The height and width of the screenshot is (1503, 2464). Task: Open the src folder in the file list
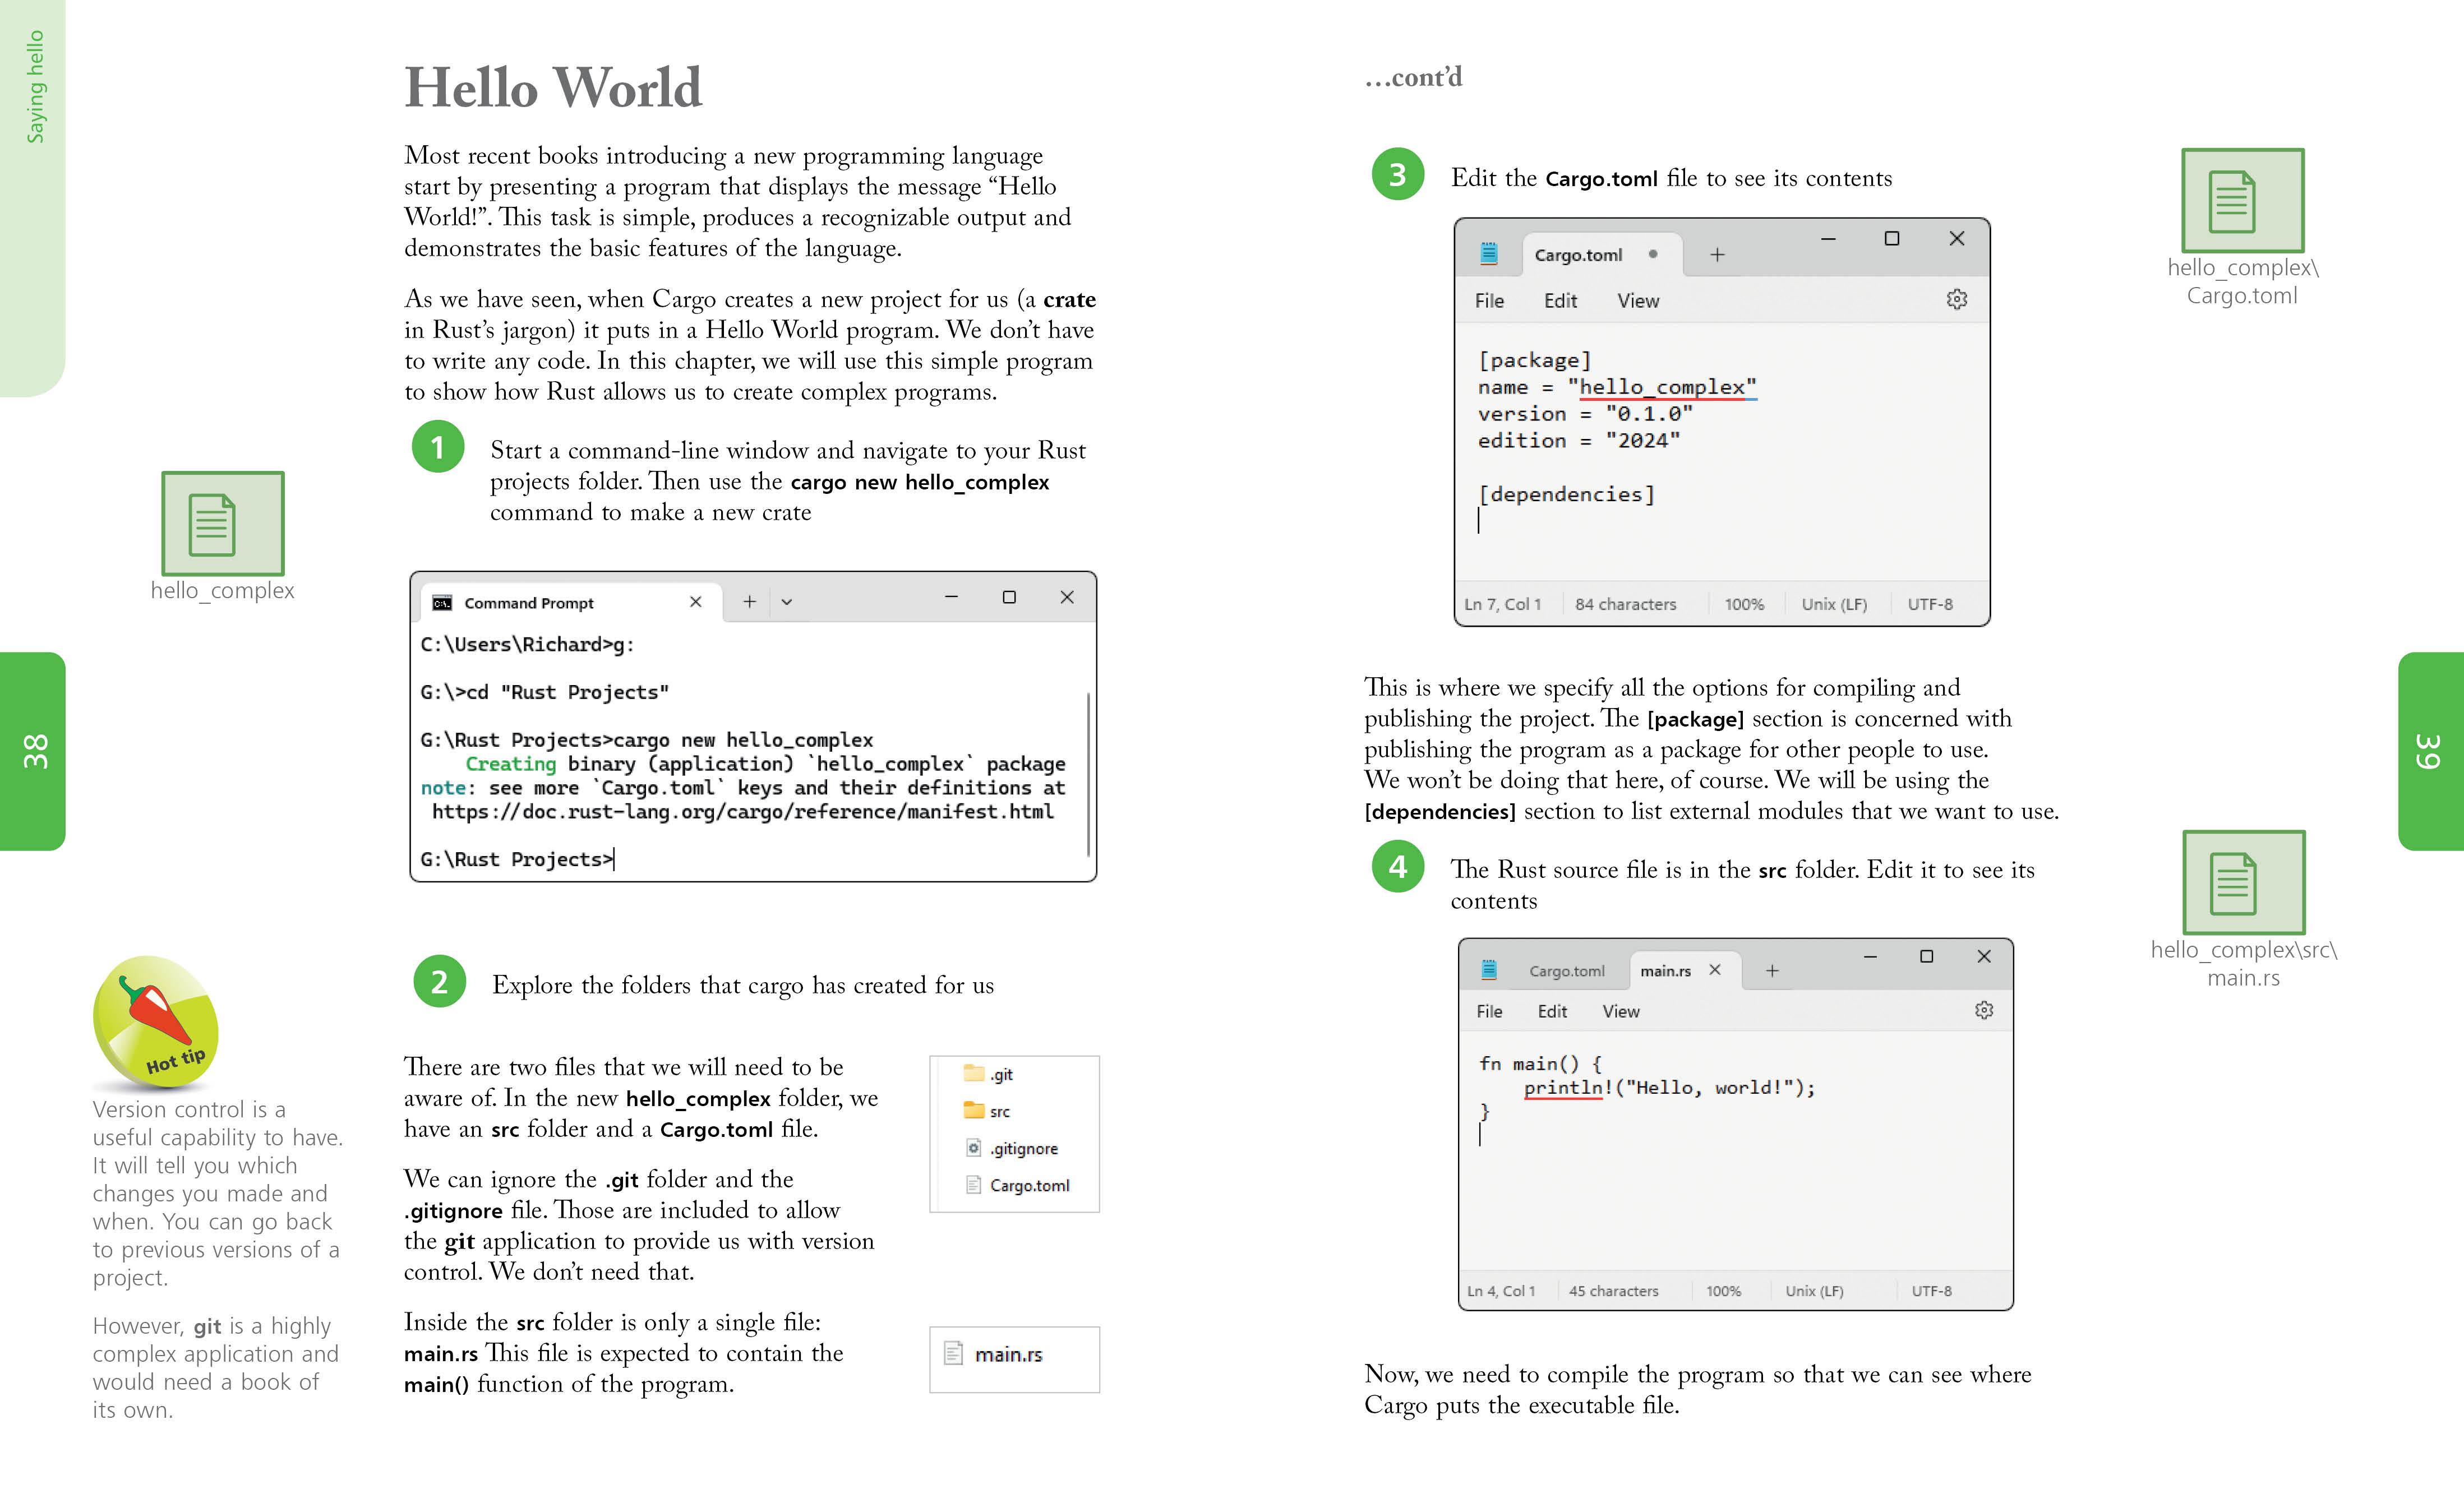[x=986, y=1111]
